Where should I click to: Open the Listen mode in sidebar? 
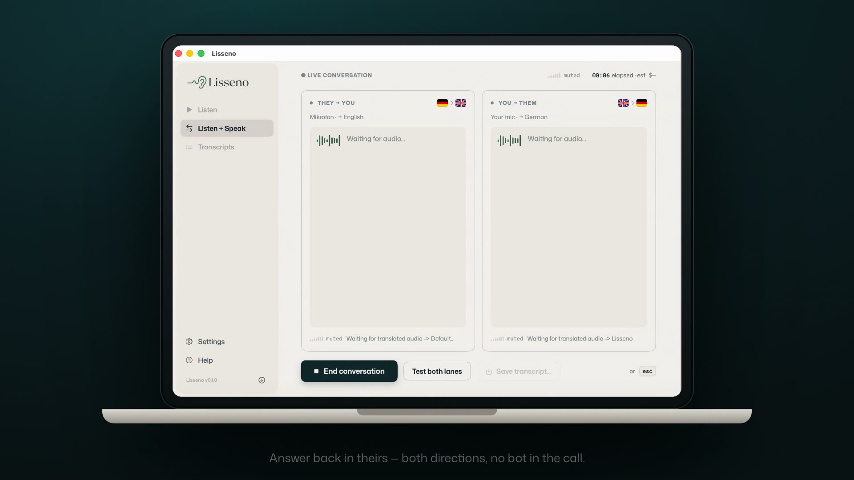coord(227,110)
